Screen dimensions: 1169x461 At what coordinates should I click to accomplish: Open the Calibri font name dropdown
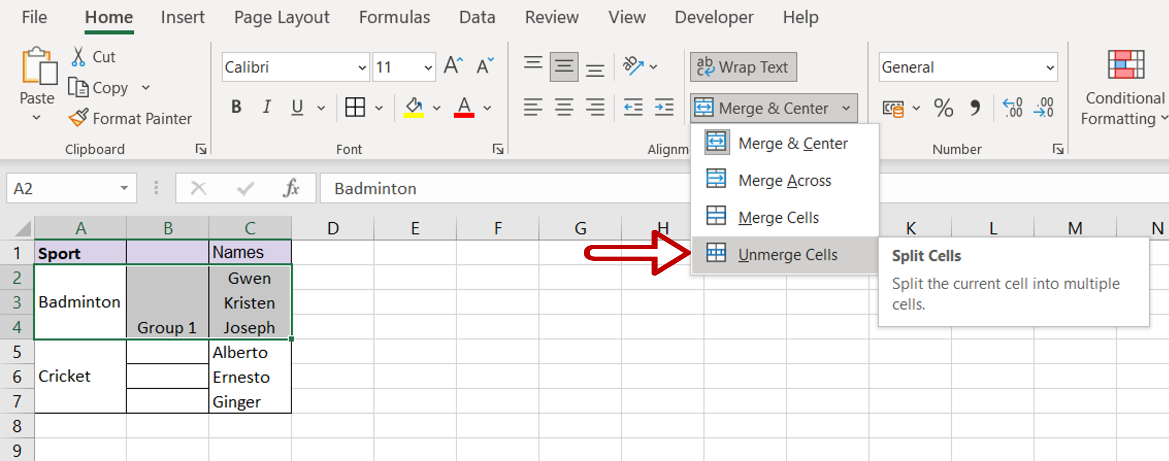pyautogui.click(x=362, y=68)
